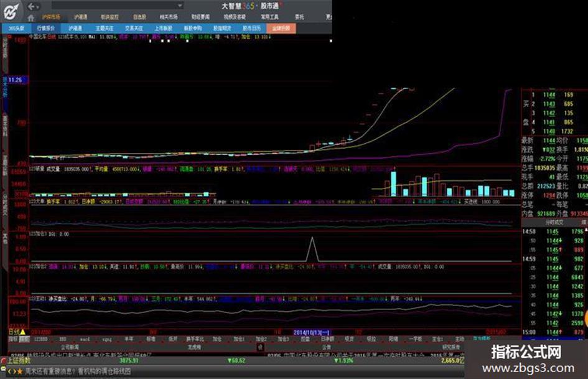
Task: Open the 公告 announcements tab
Action: click(x=327, y=347)
